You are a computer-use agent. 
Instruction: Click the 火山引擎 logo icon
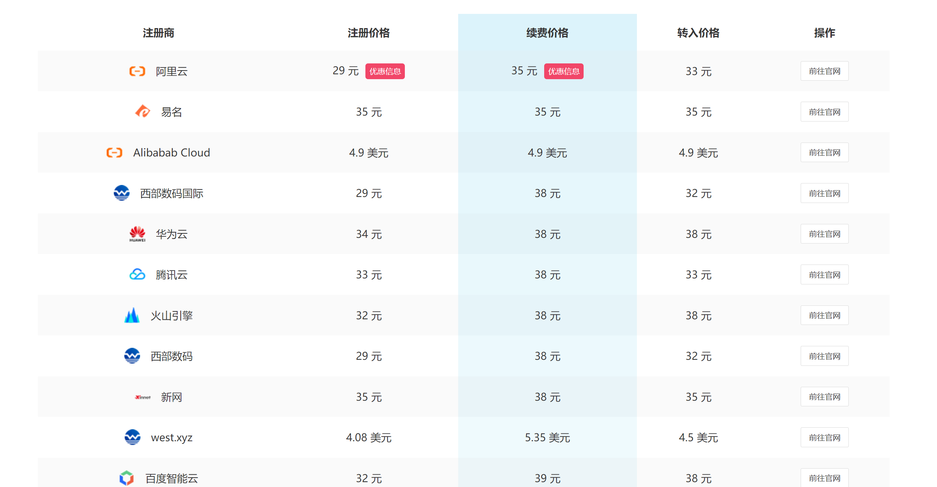(x=132, y=315)
